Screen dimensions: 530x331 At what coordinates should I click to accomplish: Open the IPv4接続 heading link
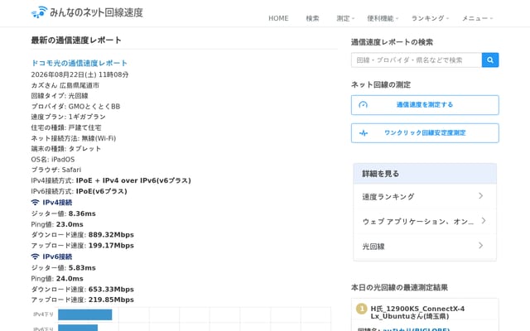[x=57, y=203]
